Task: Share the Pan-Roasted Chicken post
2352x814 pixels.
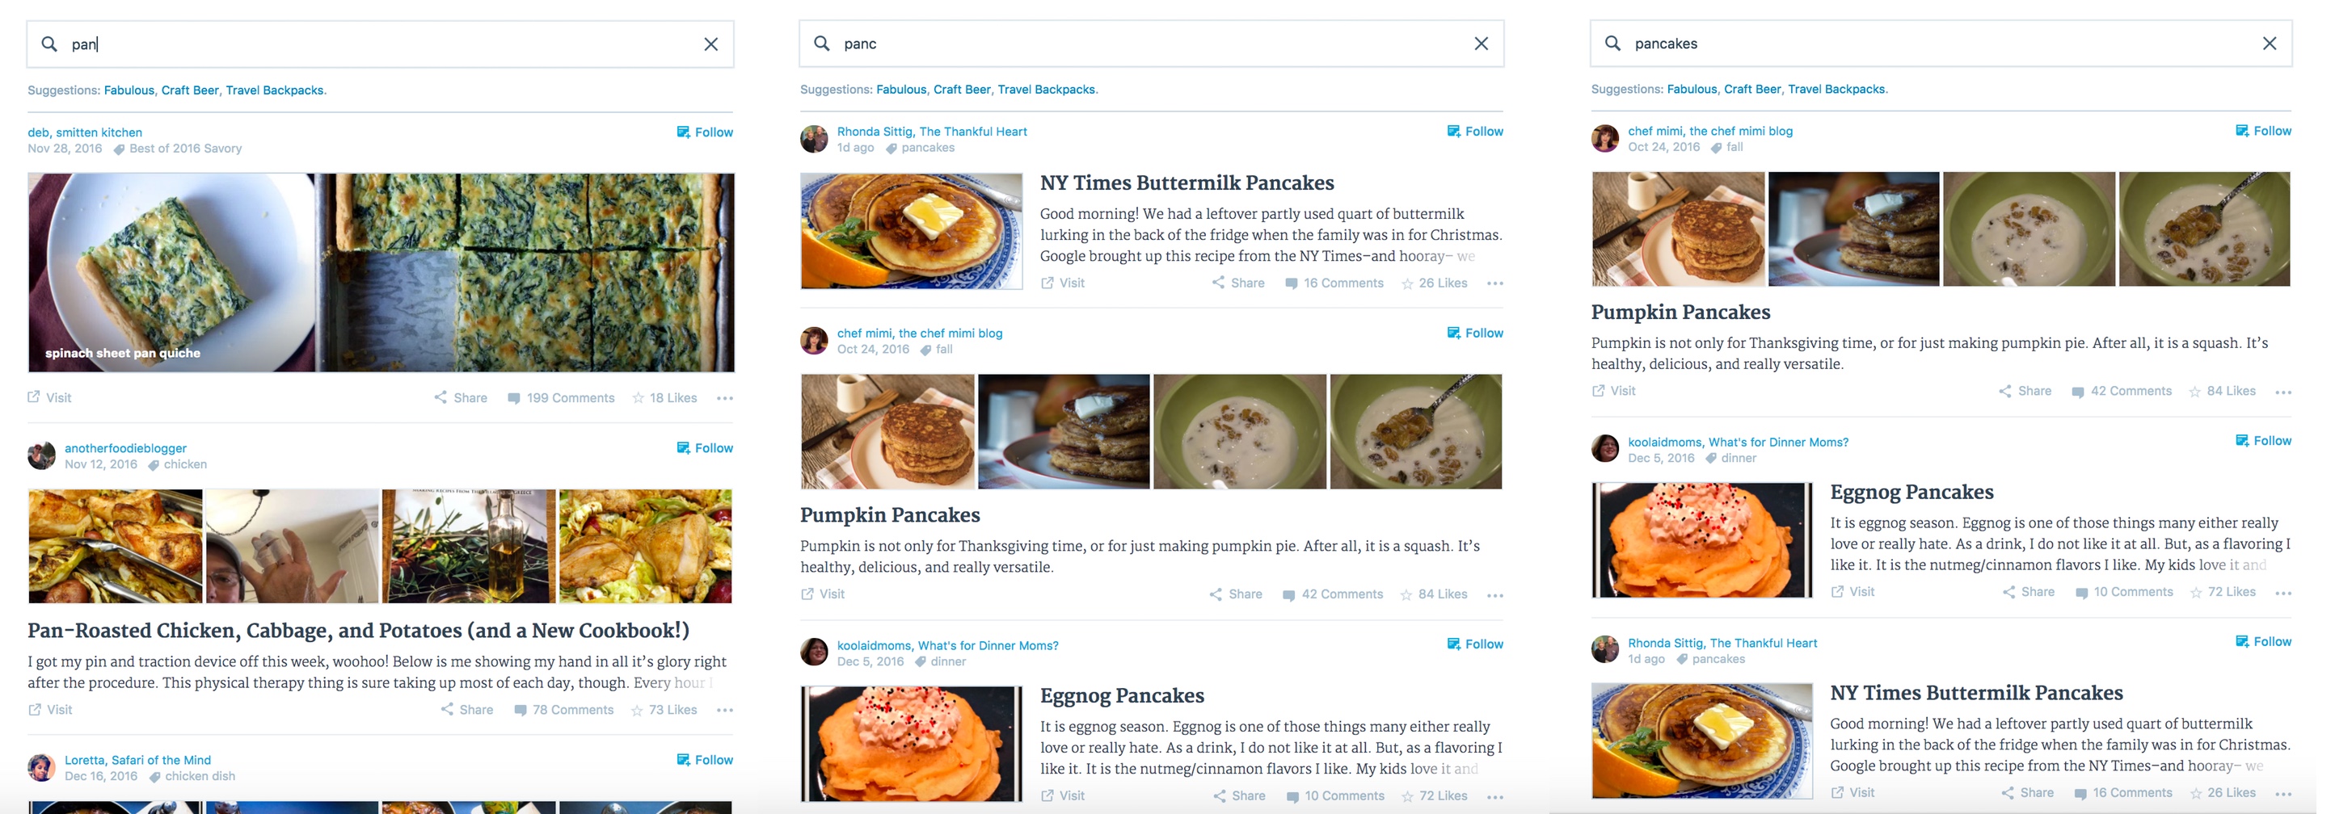Action: (466, 710)
